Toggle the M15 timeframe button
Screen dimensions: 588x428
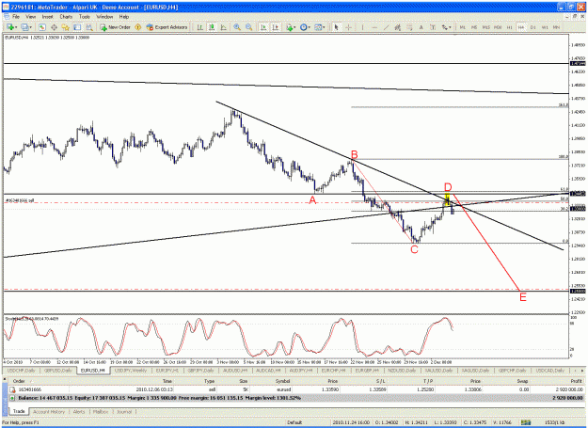tap(486, 27)
